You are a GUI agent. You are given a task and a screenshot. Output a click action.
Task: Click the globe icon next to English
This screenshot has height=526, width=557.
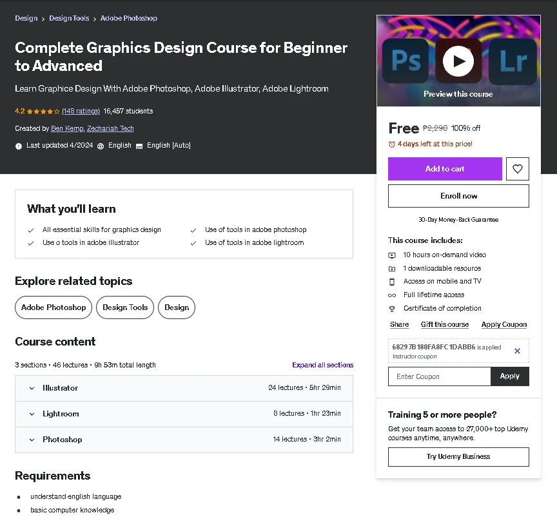(x=101, y=146)
